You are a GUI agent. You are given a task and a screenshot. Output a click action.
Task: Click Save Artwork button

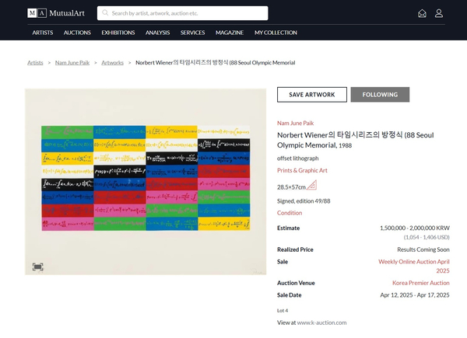pyautogui.click(x=311, y=95)
